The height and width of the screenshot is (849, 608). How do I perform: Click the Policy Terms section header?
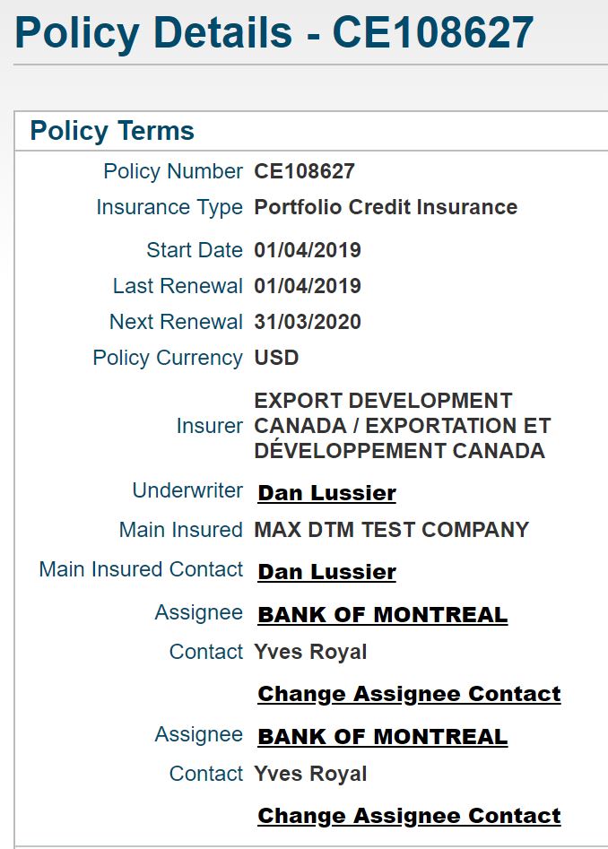112,131
